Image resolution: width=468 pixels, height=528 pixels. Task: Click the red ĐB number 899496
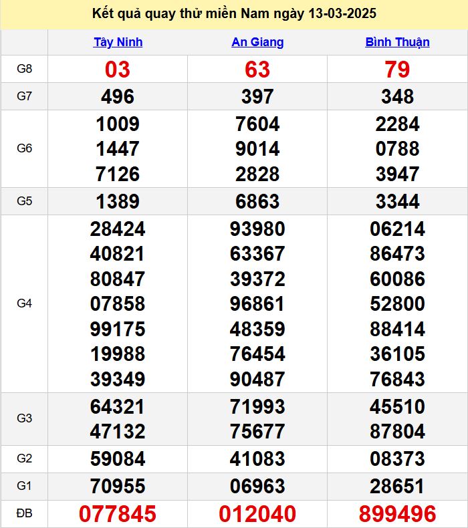click(x=397, y=514)
